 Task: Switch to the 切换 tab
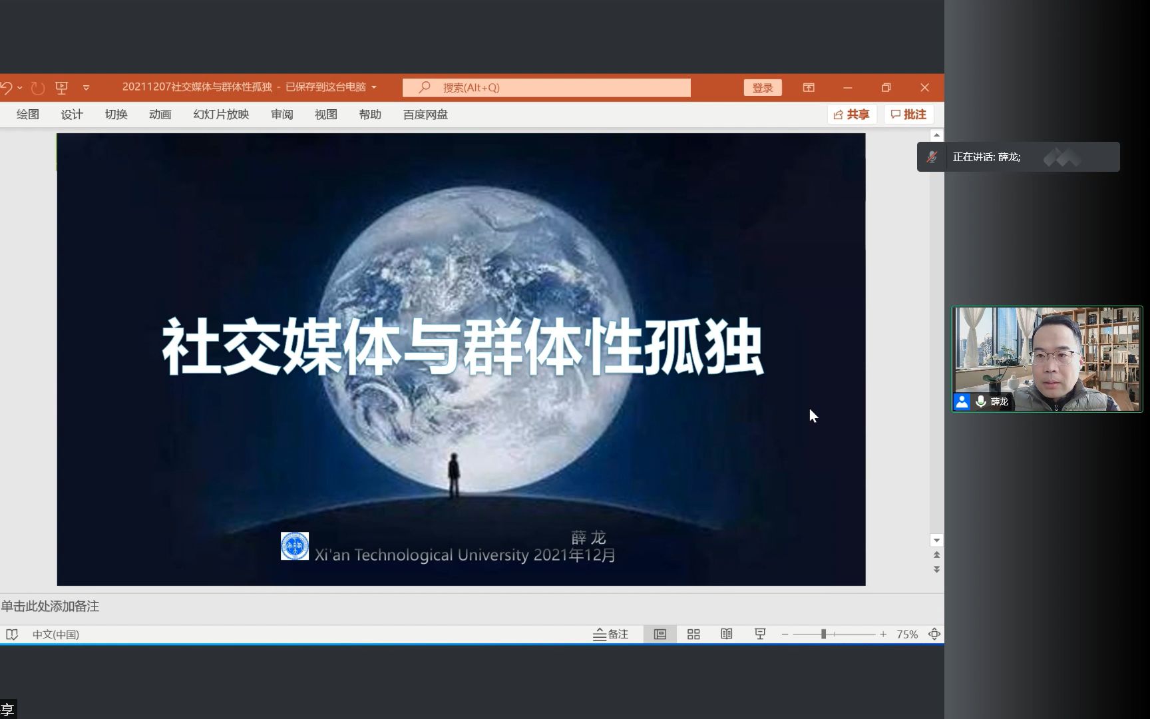point(116,115)
